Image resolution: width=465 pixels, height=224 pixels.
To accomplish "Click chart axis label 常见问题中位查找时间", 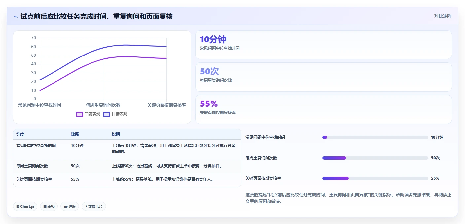I will coord(40,105).
